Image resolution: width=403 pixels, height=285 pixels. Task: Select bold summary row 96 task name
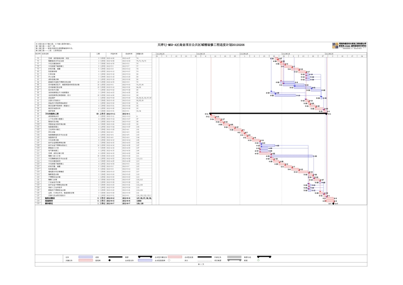[x=52, y=114]
